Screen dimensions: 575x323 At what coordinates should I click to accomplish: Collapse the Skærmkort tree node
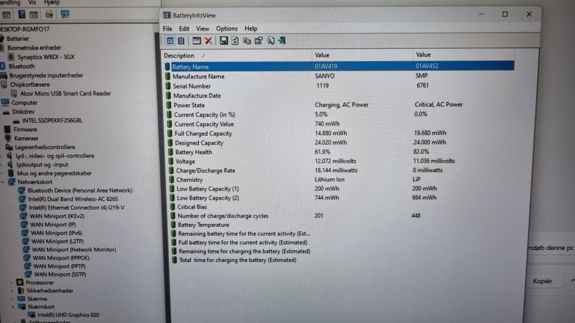pos(13,307)
